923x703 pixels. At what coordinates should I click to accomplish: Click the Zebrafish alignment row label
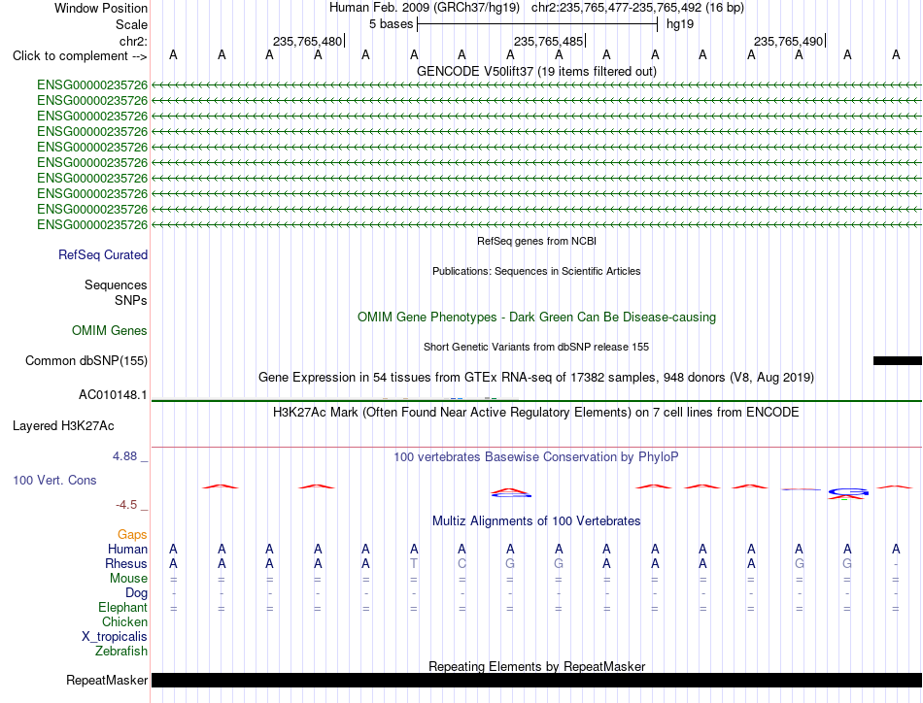(121, 652)
